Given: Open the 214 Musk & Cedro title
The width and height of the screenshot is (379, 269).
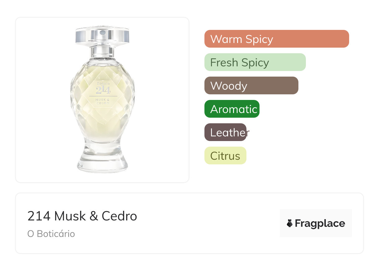Looking at the screenshot, I should click(x=82, y=216).
